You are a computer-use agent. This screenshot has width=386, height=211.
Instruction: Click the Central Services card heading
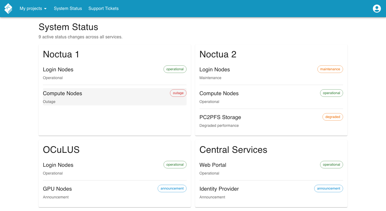(233, 150)
